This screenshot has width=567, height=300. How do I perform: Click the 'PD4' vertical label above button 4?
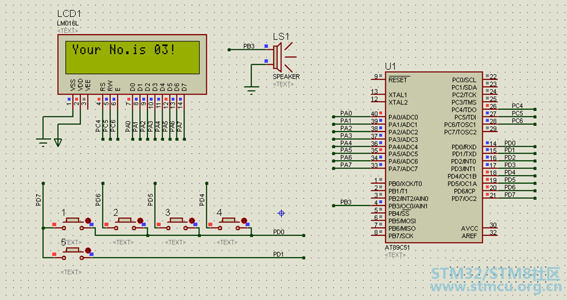click(202, 200)
